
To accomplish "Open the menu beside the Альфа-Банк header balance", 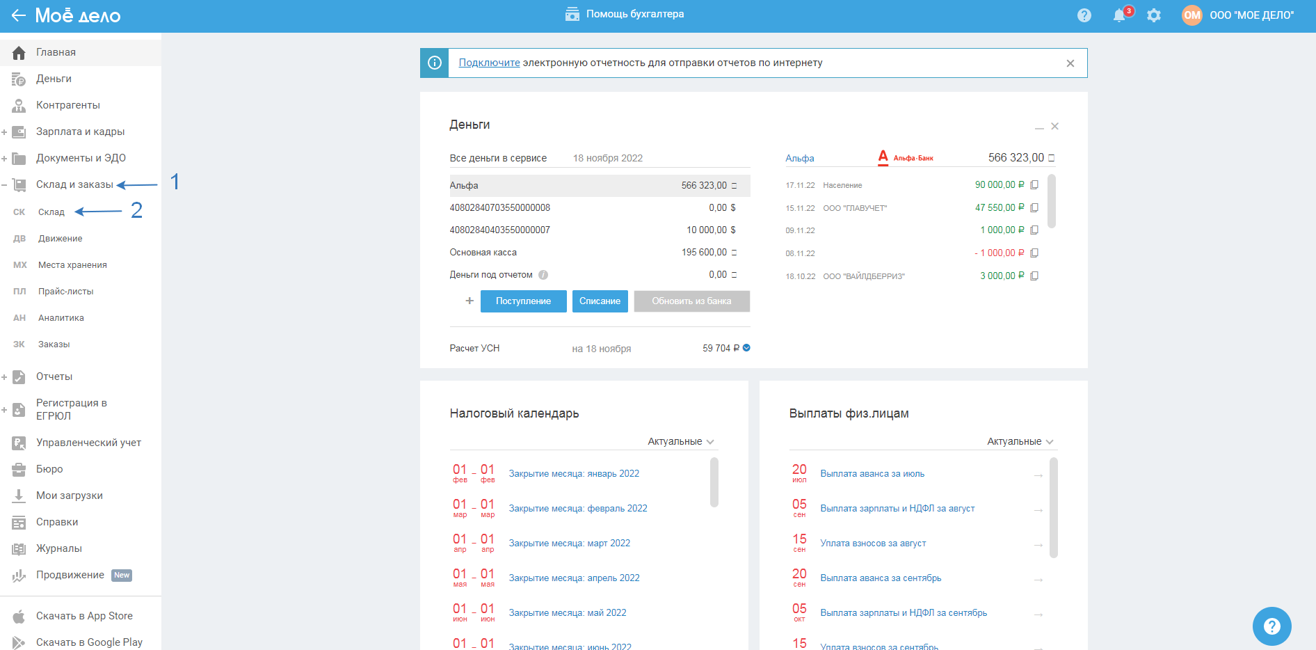I will 1051,158.
